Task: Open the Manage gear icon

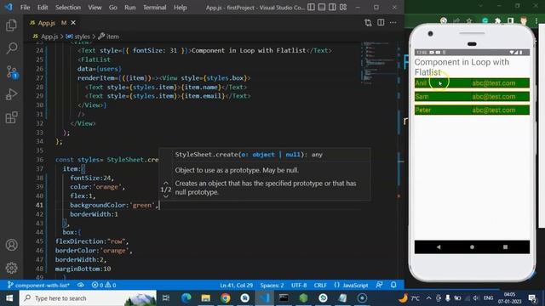Action: pos(11,268)
